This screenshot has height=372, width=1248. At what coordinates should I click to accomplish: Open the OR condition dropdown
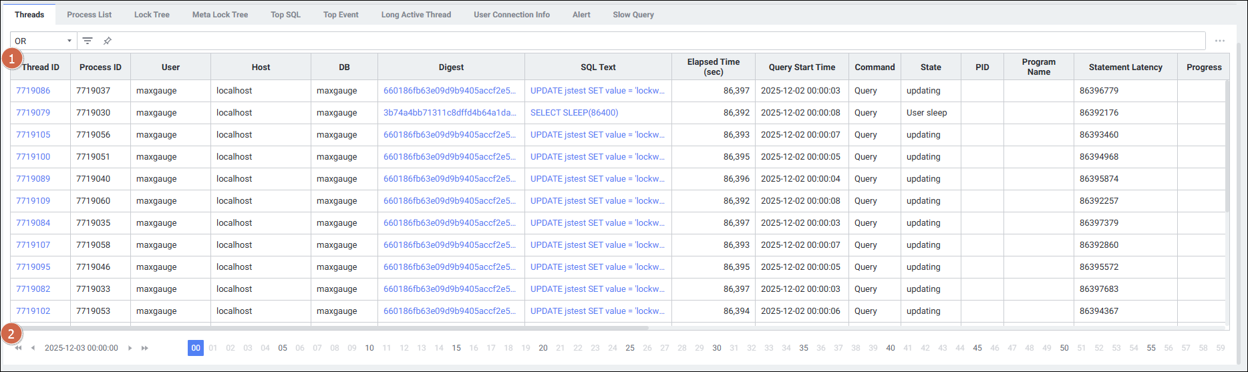[43, 41]
